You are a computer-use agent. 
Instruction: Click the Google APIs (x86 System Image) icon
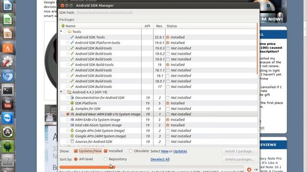click(72, 130)
